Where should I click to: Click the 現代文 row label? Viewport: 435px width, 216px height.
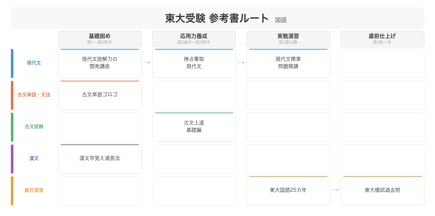34,63
